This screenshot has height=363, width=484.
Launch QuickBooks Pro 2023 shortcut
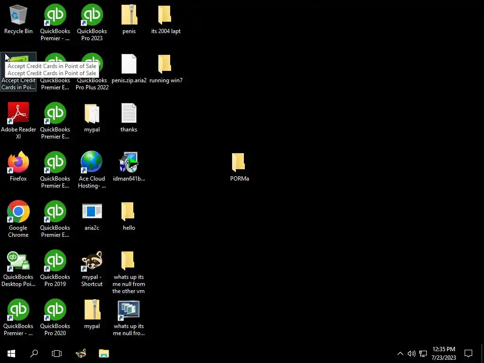tap(92, 23)
